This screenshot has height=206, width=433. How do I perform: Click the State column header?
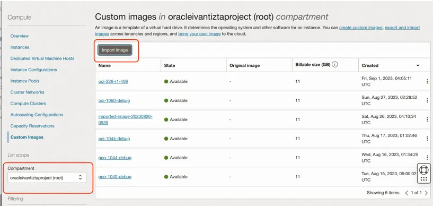(x=169, y=65)
